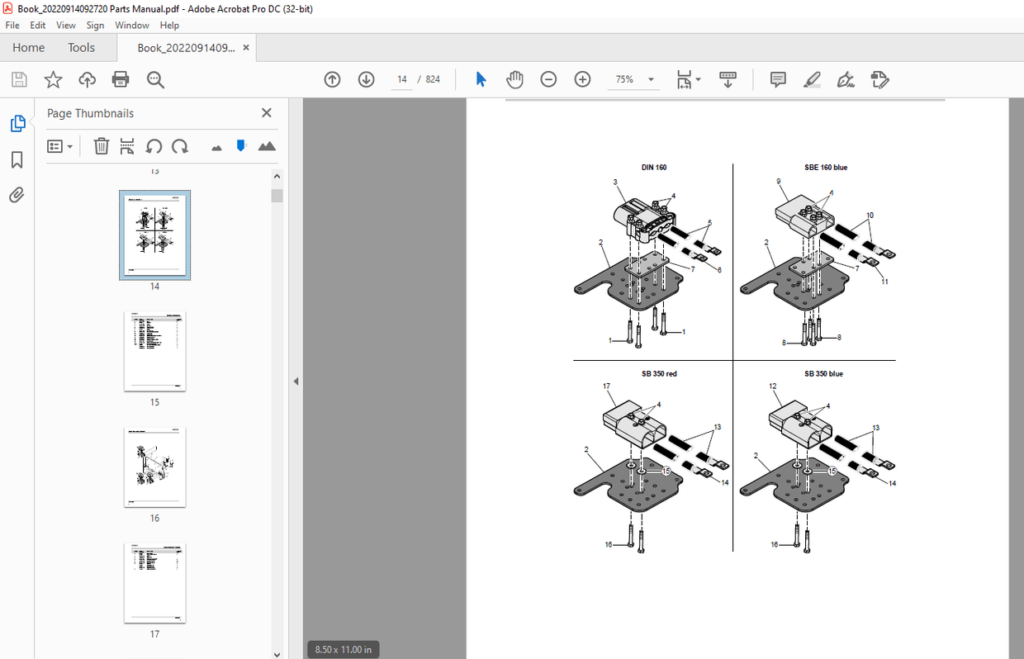This screenshot has height=659, width=1024.
Task: Select the Hand tool in the toolbar
Action: [514, 79]
